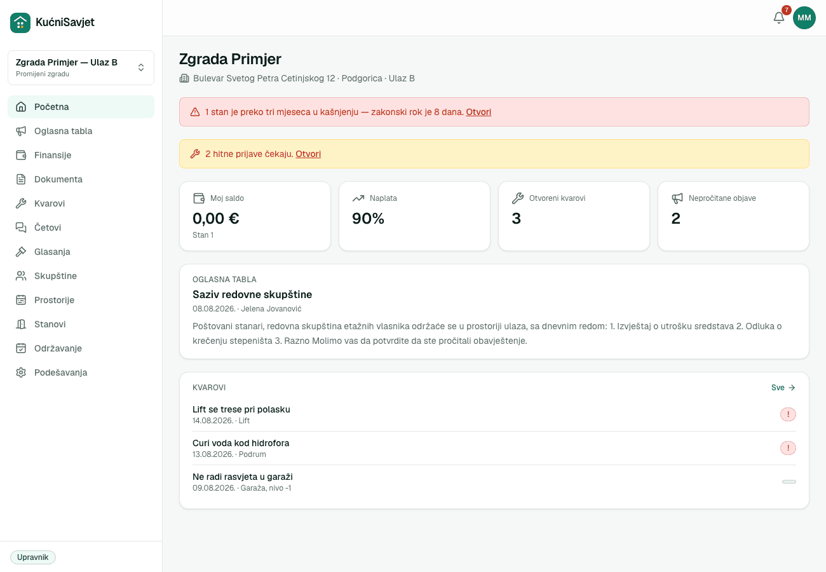
Task: Click the wrench icon in yellow alert
Action: (195, 154)
